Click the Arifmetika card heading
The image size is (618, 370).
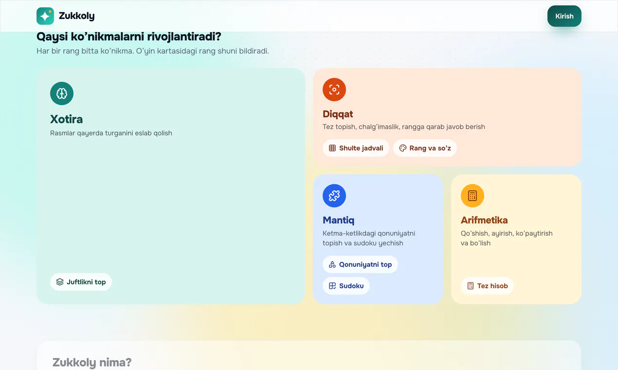484,220
